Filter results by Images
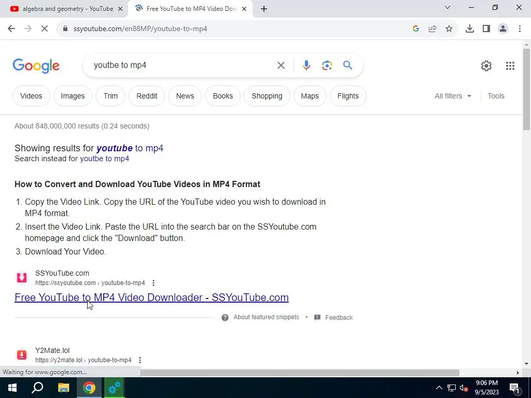Image resolution: width=531 pixels, height=398 pixels. [x=73, y=96]
